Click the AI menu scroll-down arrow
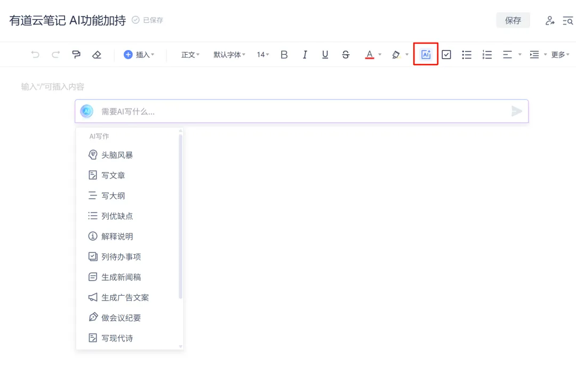576x383 pixels. tap(180, 346)
